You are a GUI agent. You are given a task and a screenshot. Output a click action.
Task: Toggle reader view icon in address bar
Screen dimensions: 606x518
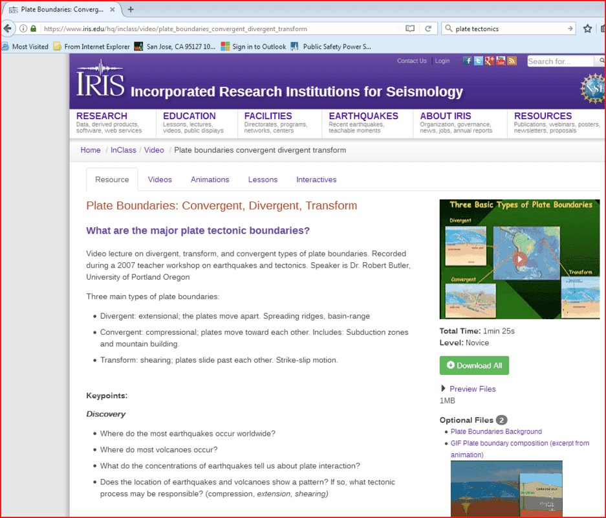410,28
